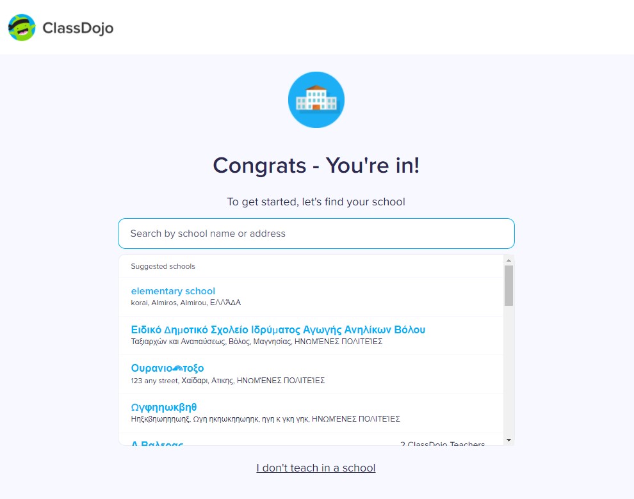
Task: Click the scroll down arrow of the school list
Action: tap(508, 440)
